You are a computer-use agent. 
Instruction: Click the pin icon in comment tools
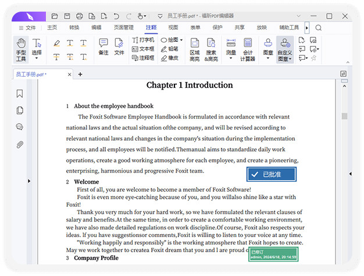(313, 58)
